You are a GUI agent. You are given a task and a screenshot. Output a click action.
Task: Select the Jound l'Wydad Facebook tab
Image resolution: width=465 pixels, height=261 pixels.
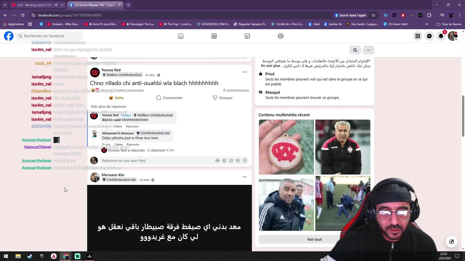point(94,5)
